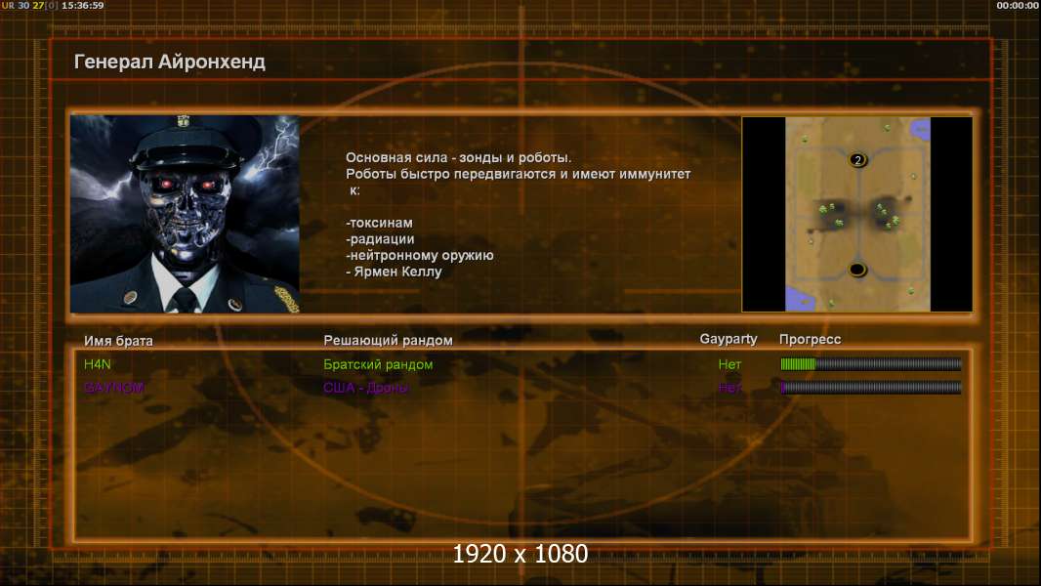The width and height of the screenshot is (1041, 586).
Task: Click the general's robot portrait
Action: pyautogui.click(x=185, y=214)
